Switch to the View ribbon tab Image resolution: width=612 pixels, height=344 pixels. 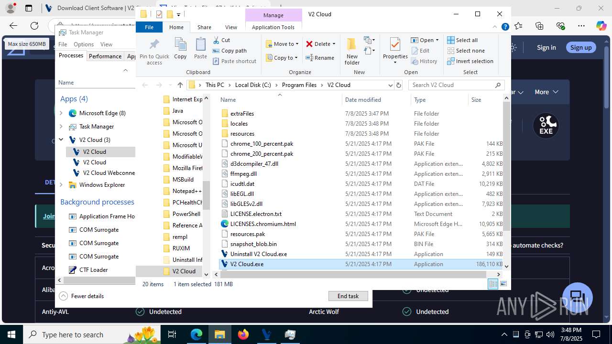click(x=231, y=27)
